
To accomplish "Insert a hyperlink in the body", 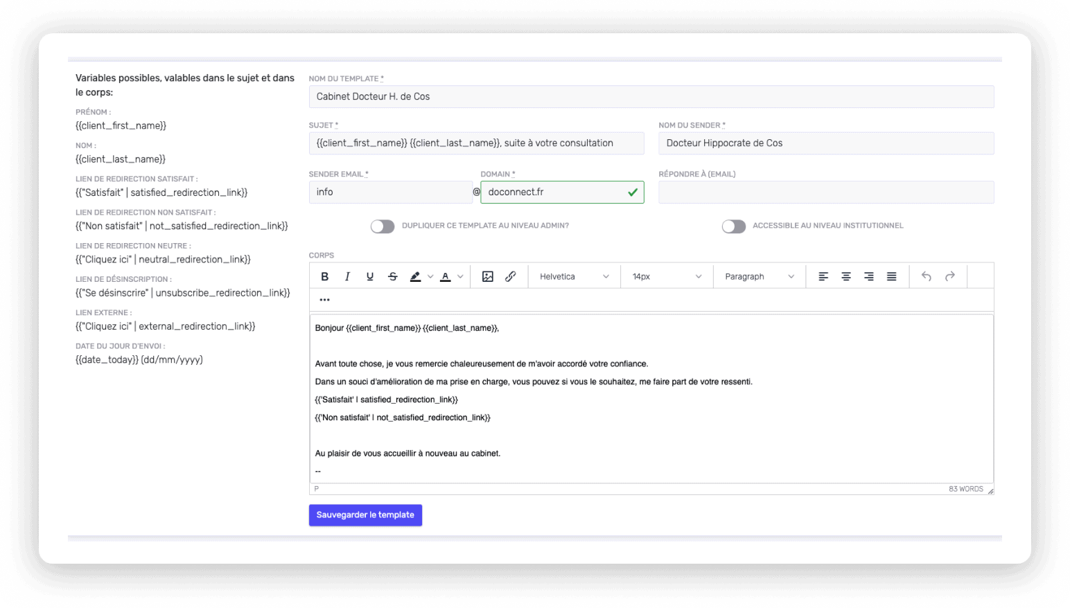I will coord(511,276).
